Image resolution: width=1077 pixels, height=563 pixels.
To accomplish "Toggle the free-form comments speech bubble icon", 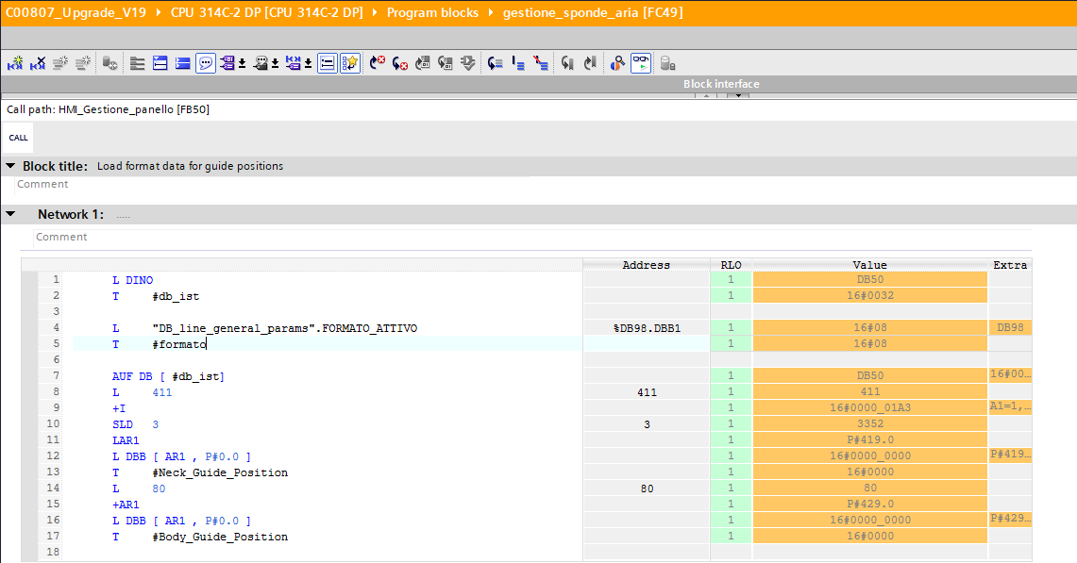I will click(206, 63).
